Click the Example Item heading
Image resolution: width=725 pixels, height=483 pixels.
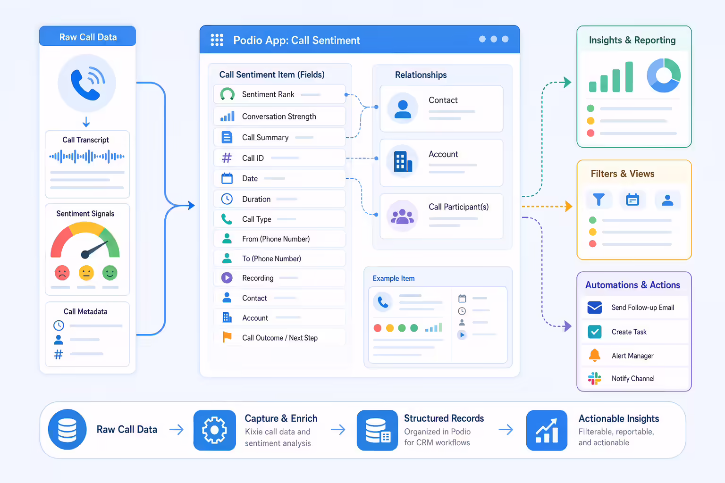coord(394,278)
